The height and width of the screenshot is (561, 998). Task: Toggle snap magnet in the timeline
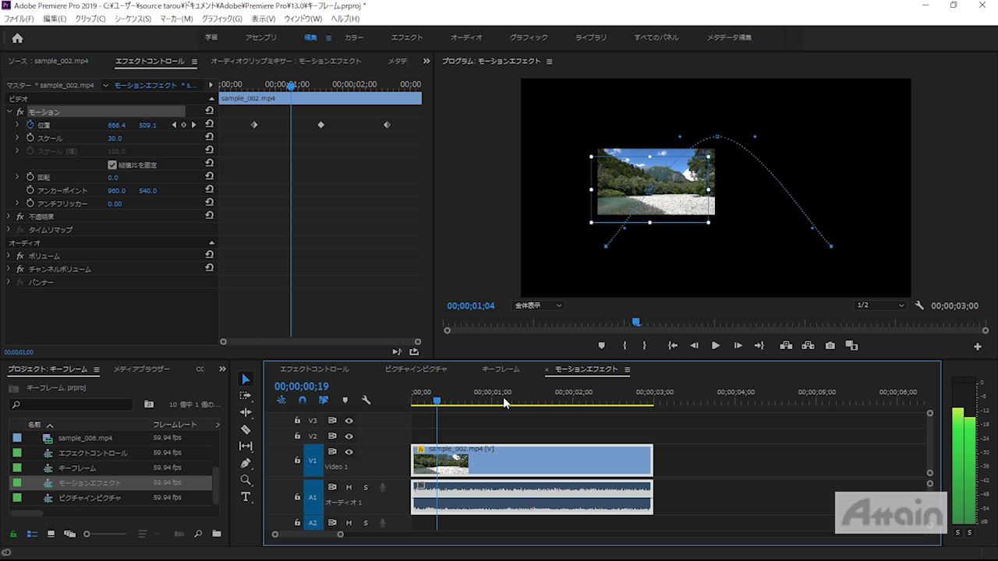point(303,400)
